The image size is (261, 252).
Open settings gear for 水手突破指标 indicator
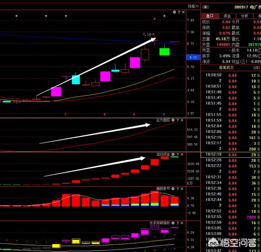pos(173,223)
